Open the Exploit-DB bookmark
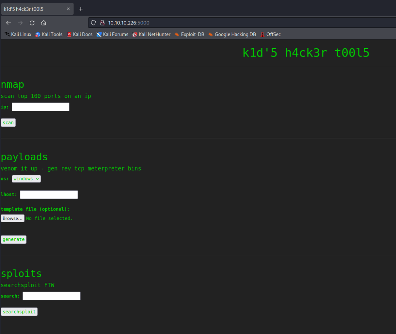 tap(189, 34)
